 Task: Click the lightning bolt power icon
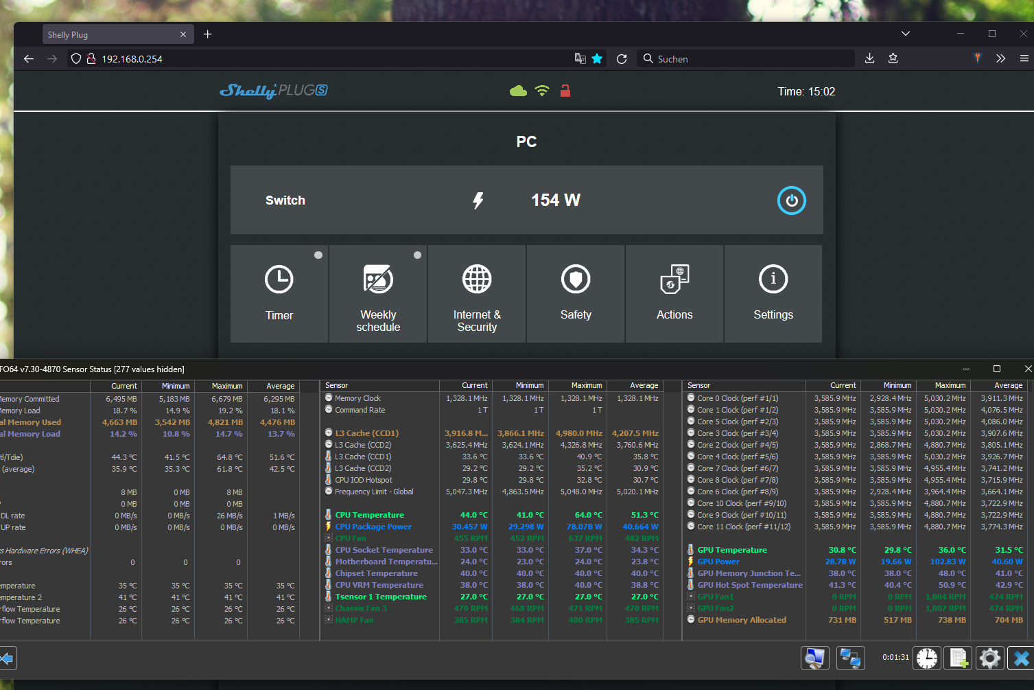click(x=478, y=200)
